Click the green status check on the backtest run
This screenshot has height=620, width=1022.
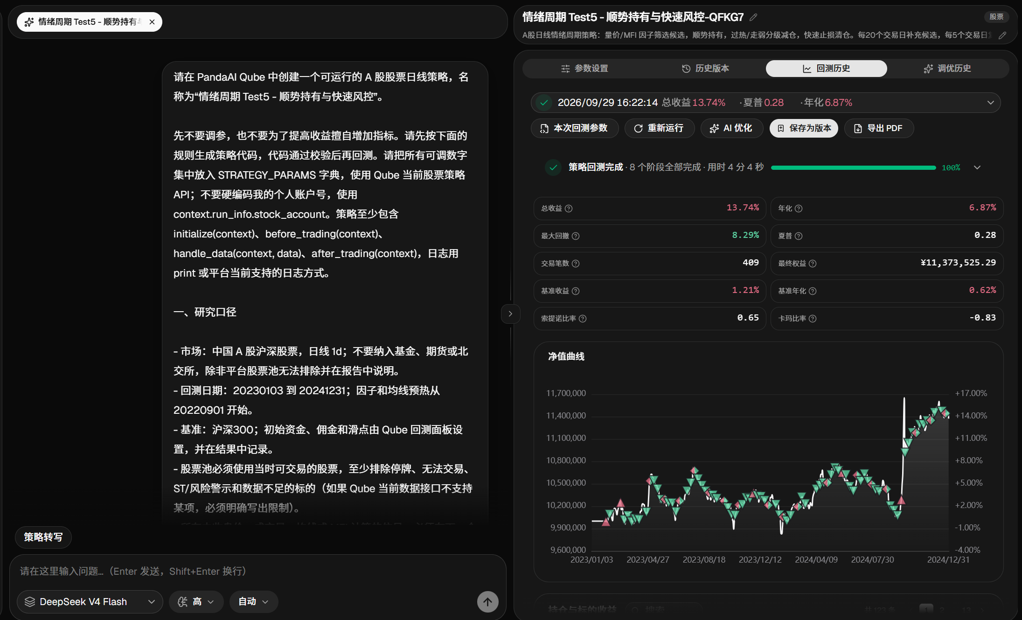point(544,103)
